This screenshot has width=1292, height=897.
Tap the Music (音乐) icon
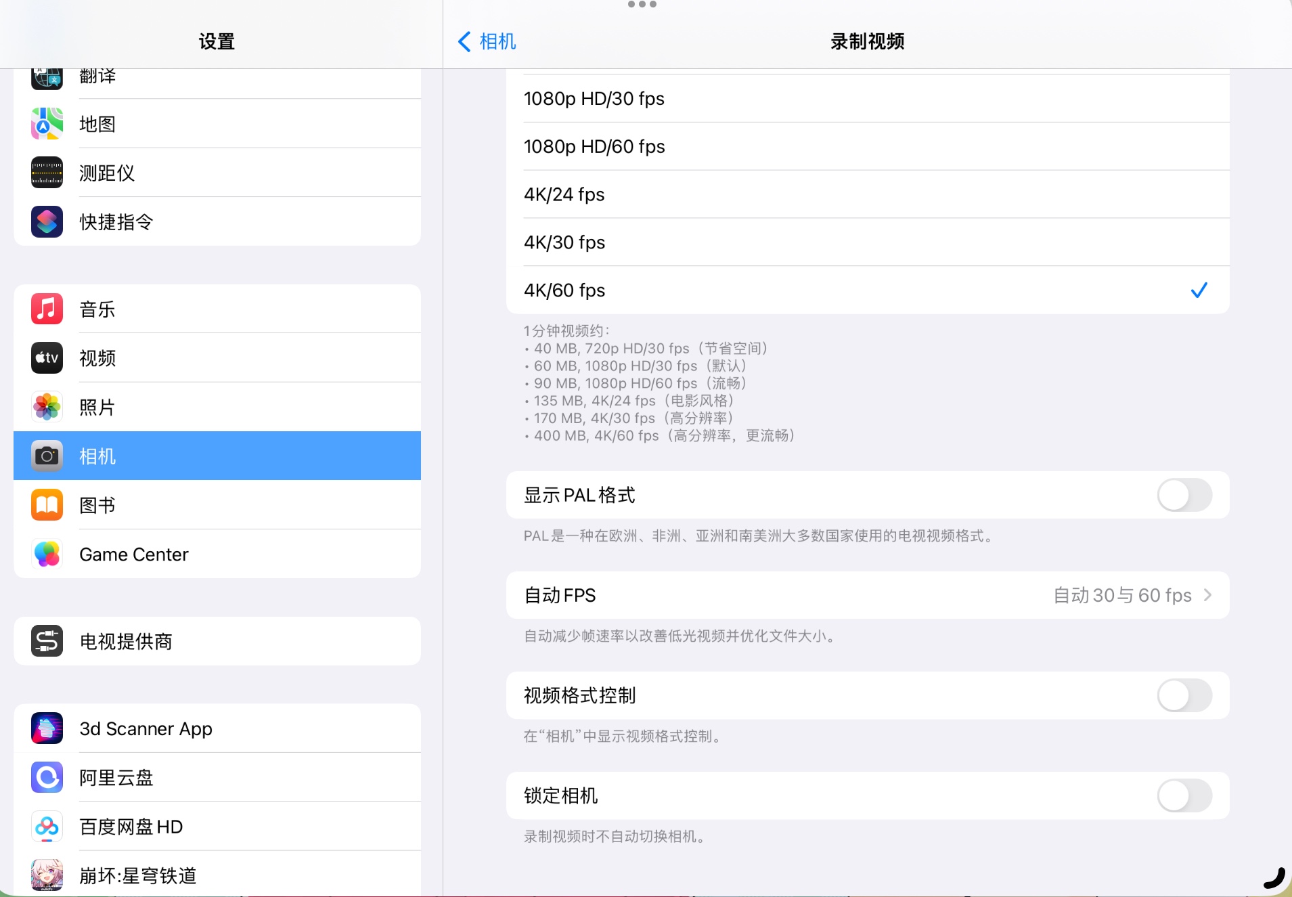[47, 309]
